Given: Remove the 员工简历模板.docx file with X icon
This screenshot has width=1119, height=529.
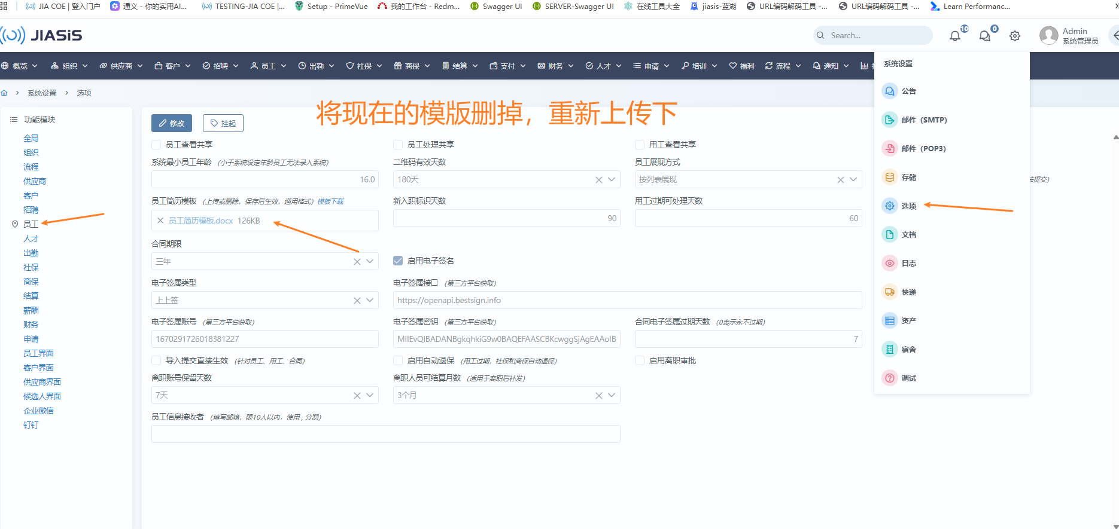Looking at the screenshot, I should tap(160, 221).
